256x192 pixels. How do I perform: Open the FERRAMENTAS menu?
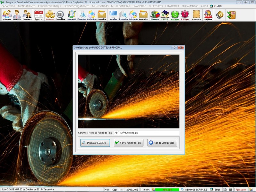click(190, 6)
